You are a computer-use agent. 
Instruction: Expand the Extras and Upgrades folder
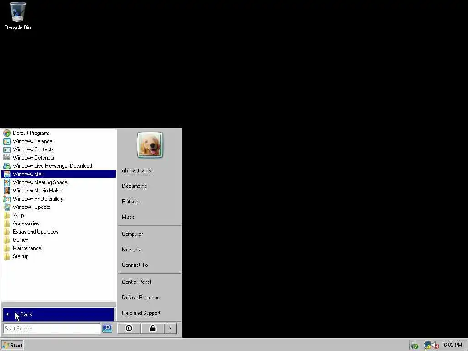click(x=58, y=232)
